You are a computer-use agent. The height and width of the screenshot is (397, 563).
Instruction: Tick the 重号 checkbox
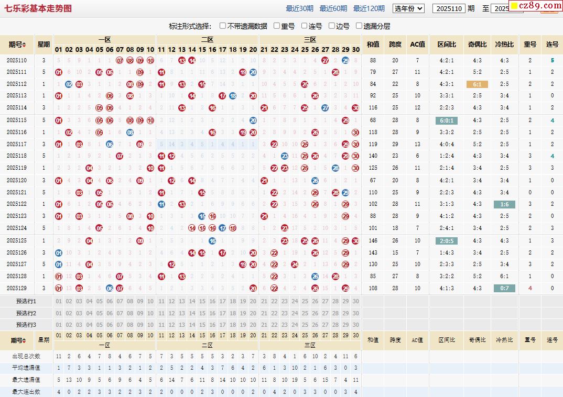(276, 26)
